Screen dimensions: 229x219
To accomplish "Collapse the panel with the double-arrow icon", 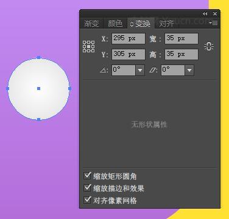I will 205,14.
